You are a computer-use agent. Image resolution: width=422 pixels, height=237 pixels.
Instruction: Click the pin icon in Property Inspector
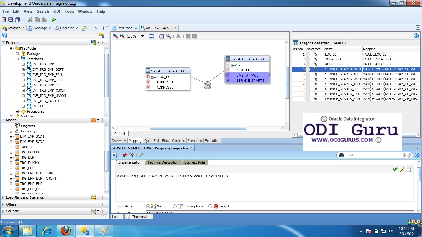click(124, 155)
